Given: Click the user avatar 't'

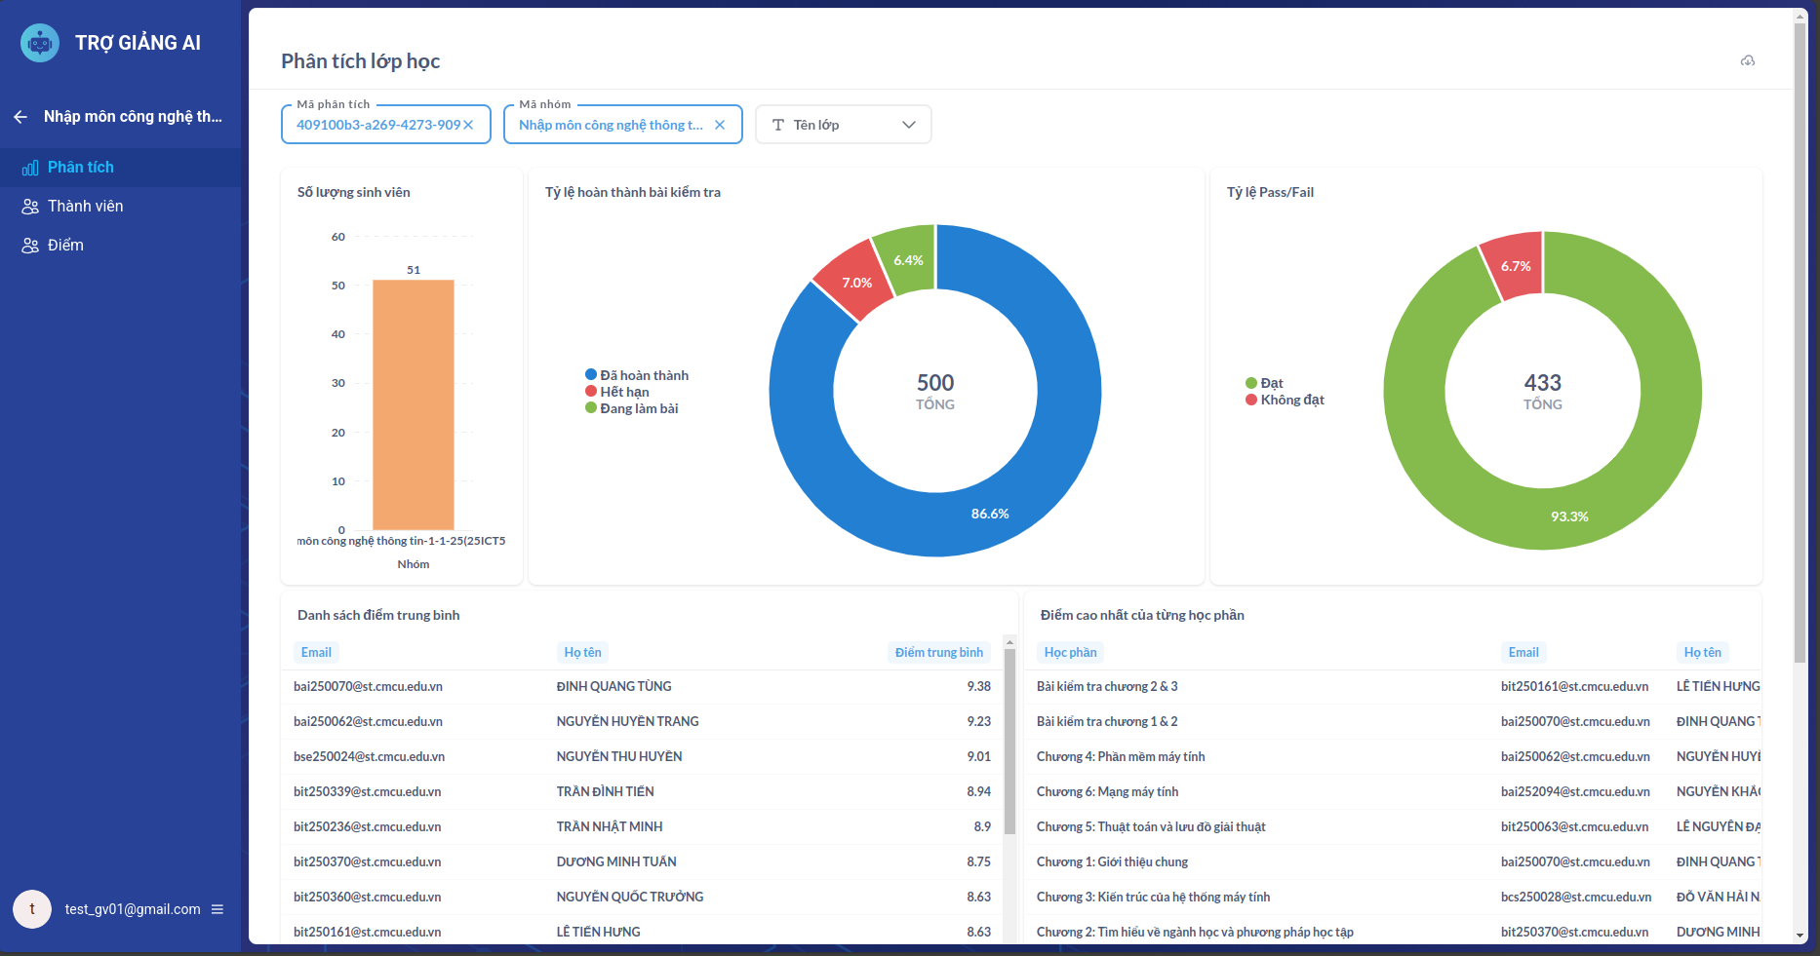Looking at the screenshot, I should tap(32, 909).
